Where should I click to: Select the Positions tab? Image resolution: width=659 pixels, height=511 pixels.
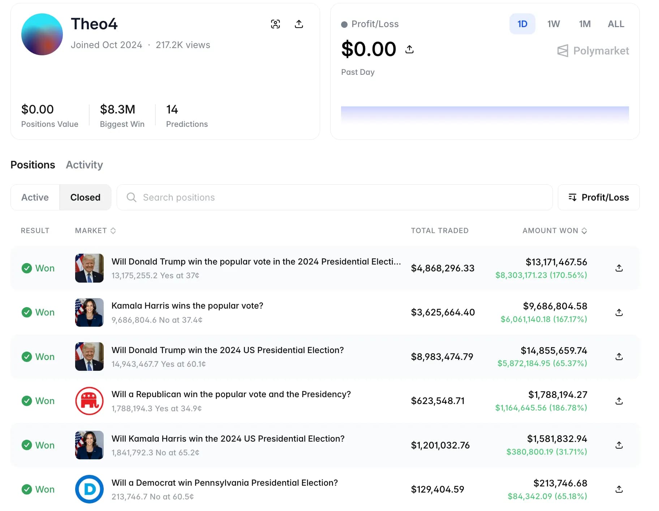pyautogui.click(x=33, y=165)
